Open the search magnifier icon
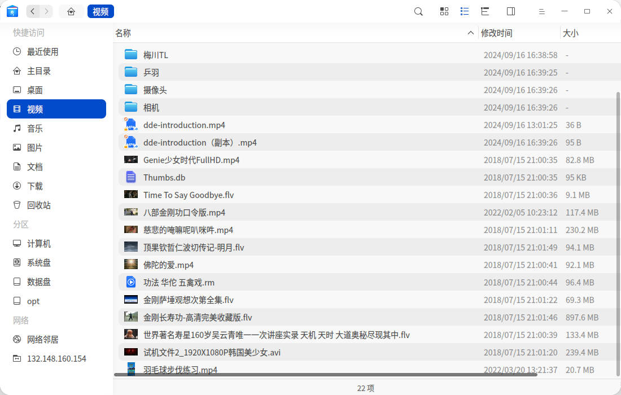 pos(418,11)
